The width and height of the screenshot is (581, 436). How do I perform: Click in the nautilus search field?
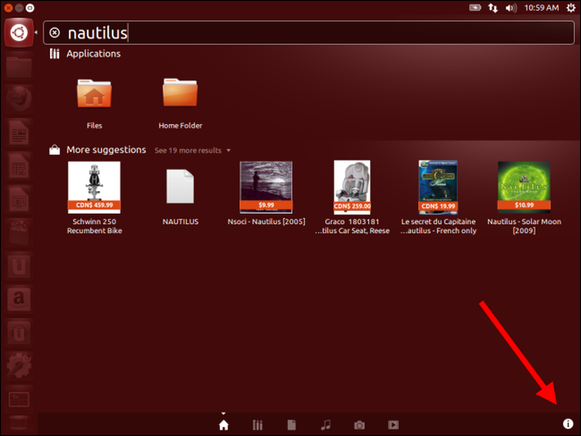point(309,33)
